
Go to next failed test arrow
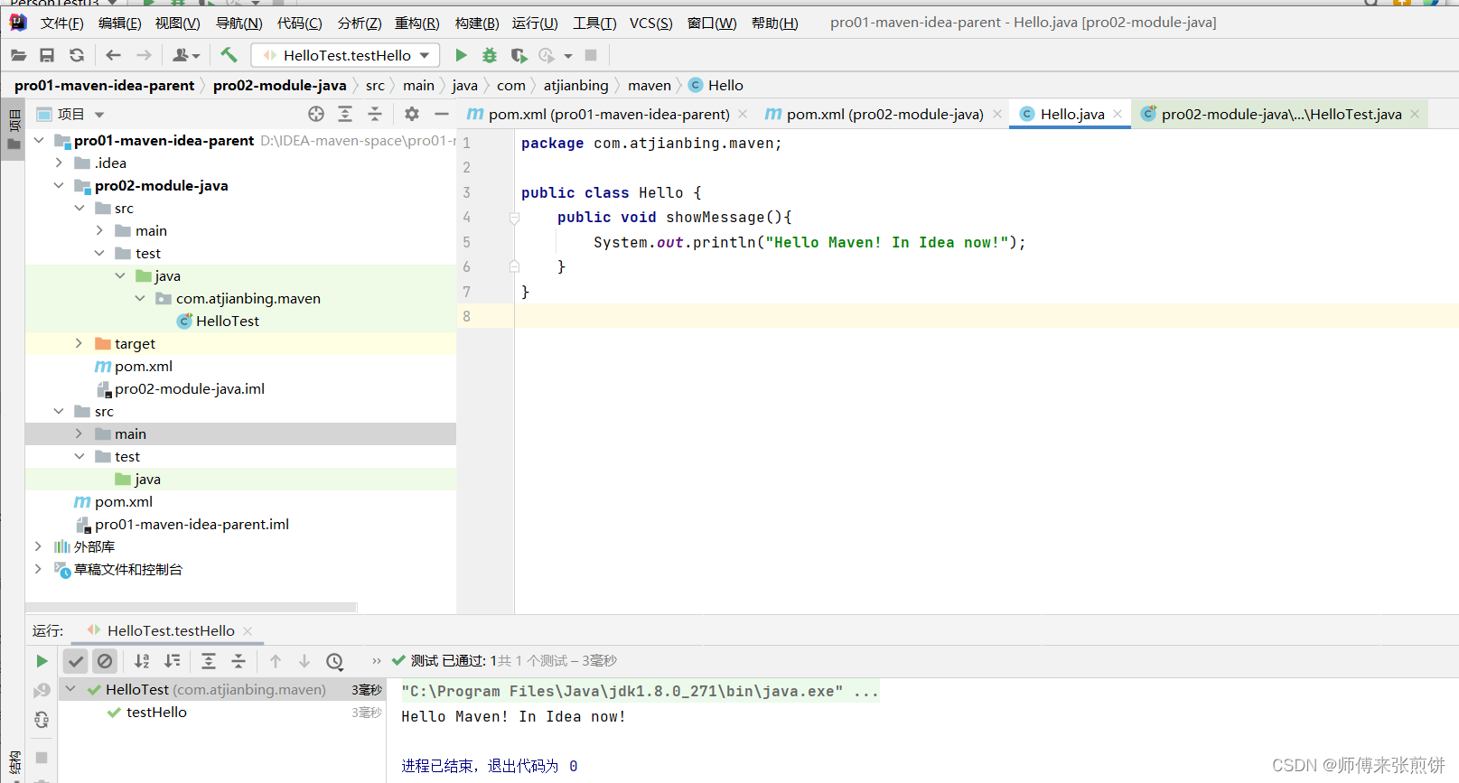pos(304,661)
